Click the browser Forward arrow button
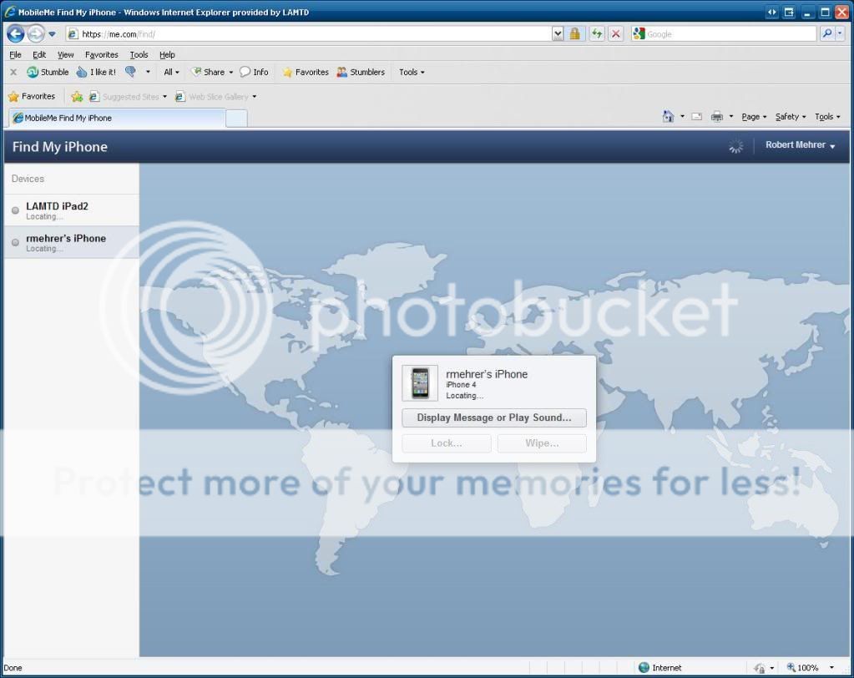854x678 pixels. (35, 33)
